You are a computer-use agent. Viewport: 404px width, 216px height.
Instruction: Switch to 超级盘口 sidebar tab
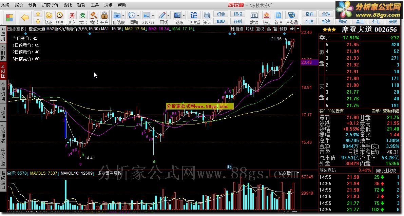tap(3, 180)
